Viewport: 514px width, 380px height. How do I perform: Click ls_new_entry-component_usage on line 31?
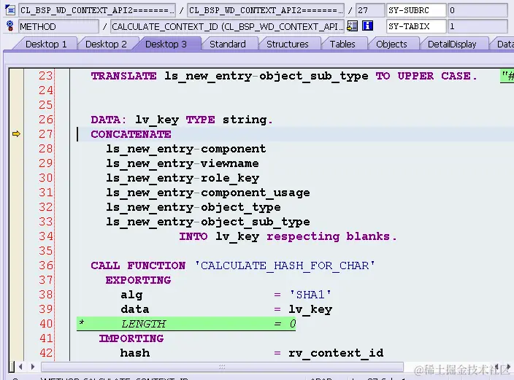tap(208, 193)
